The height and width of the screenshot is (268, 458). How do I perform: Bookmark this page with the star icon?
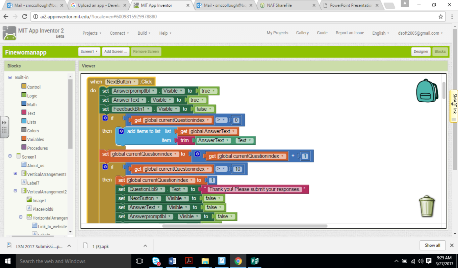point(441,16)
